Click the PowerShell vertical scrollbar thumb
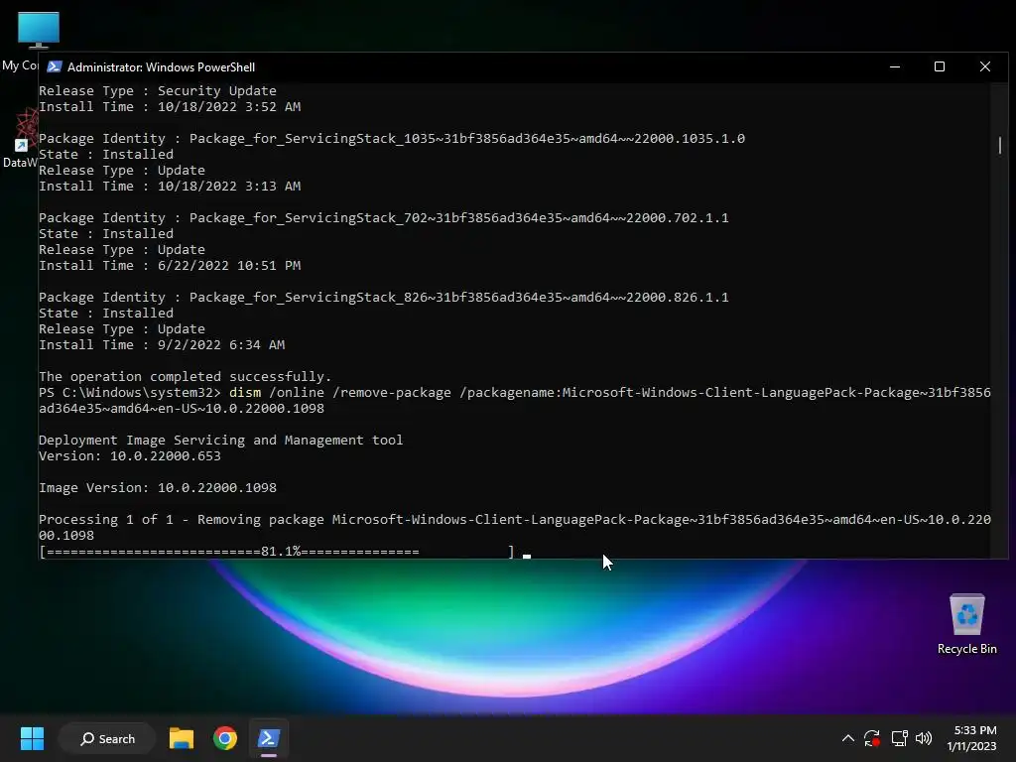 [x=1000, y=145]
